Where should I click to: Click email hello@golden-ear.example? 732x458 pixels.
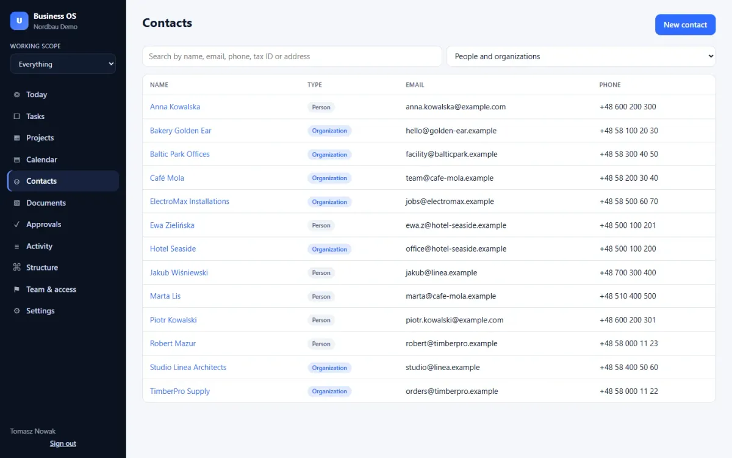coord(451,131)
